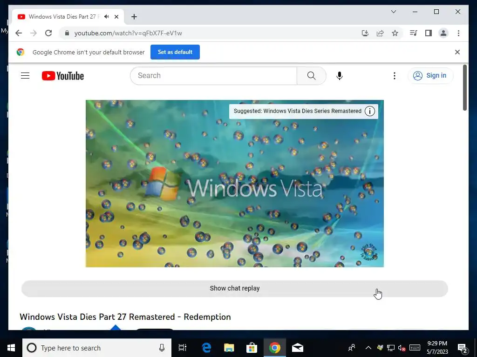Share this page from address bar

380,33
